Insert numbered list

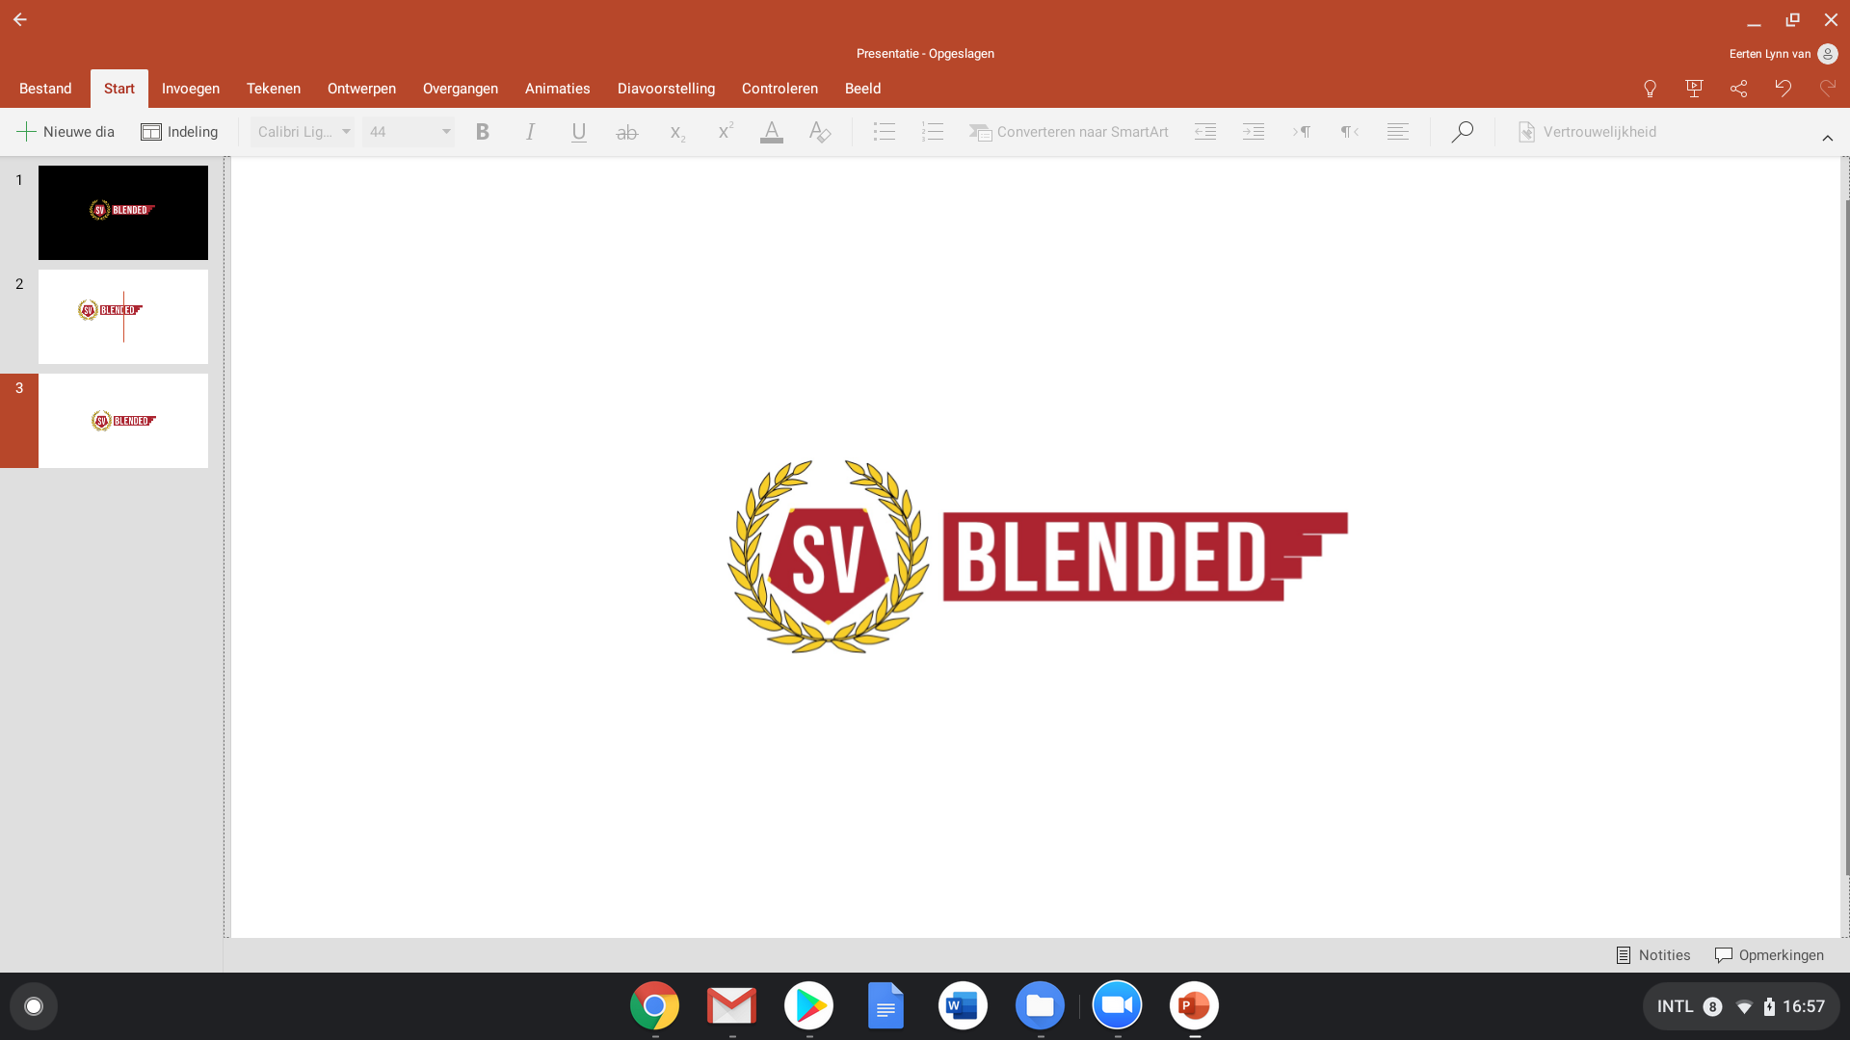932,132
